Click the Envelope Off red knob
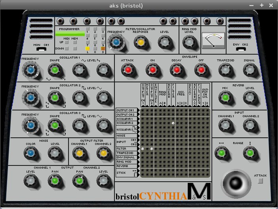This screenshot has height=209, width=278. click(x=201, y=70)
